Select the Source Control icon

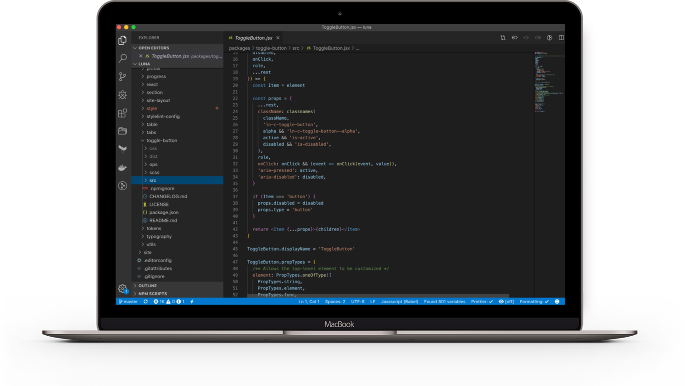(122, 76)
